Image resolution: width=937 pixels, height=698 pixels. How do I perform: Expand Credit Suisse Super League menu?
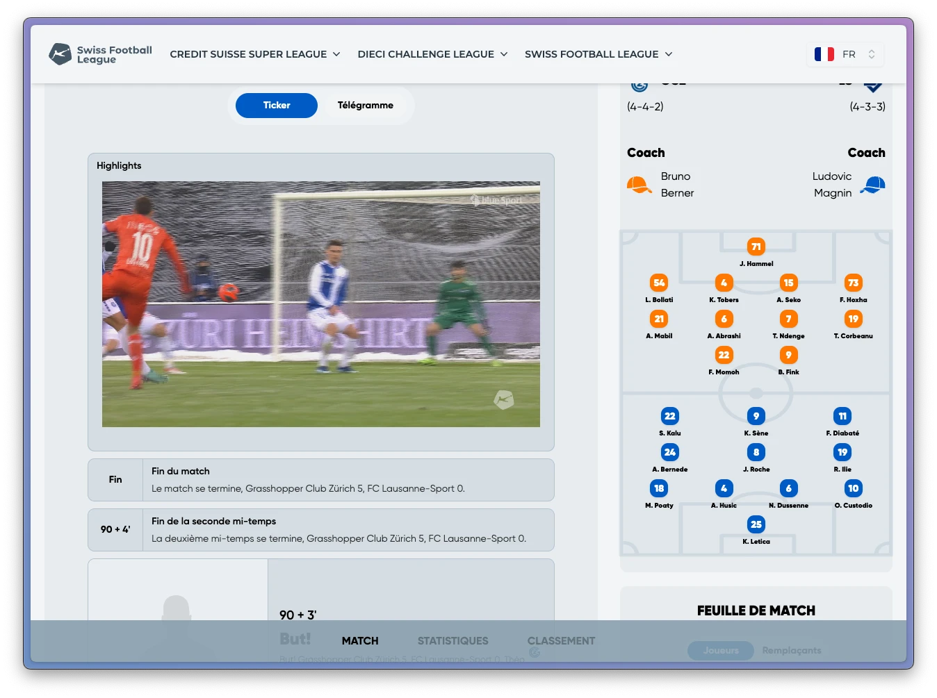pos(255,54)
